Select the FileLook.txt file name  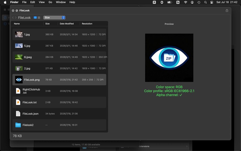coord(30,102)
